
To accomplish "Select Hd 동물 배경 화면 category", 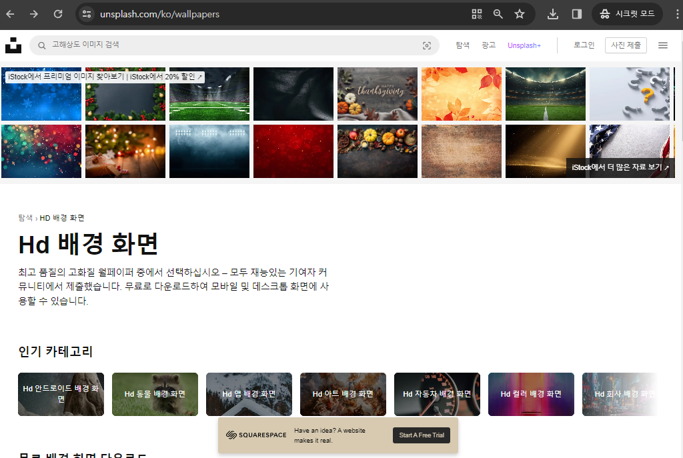I will click(x=155, y=394).
